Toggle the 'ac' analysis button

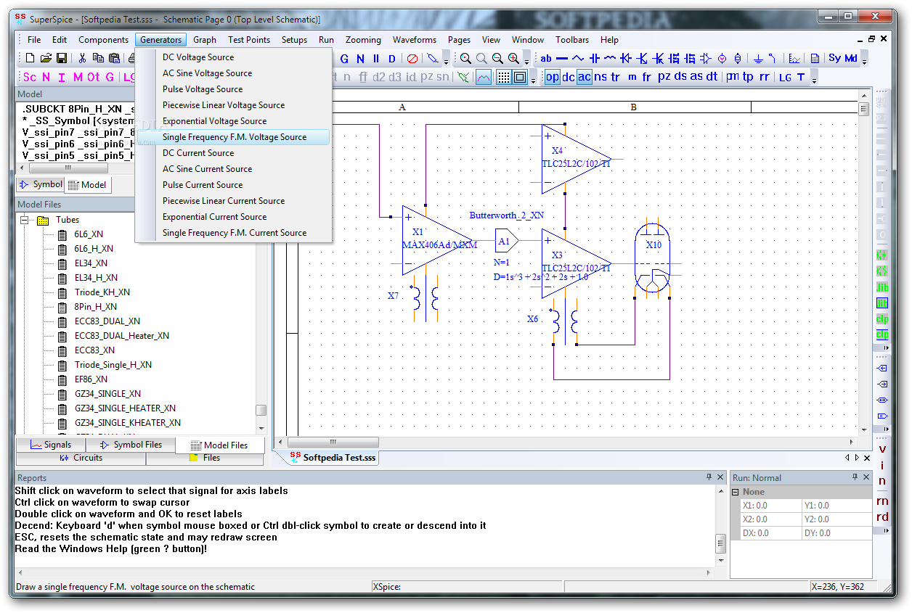585,77
